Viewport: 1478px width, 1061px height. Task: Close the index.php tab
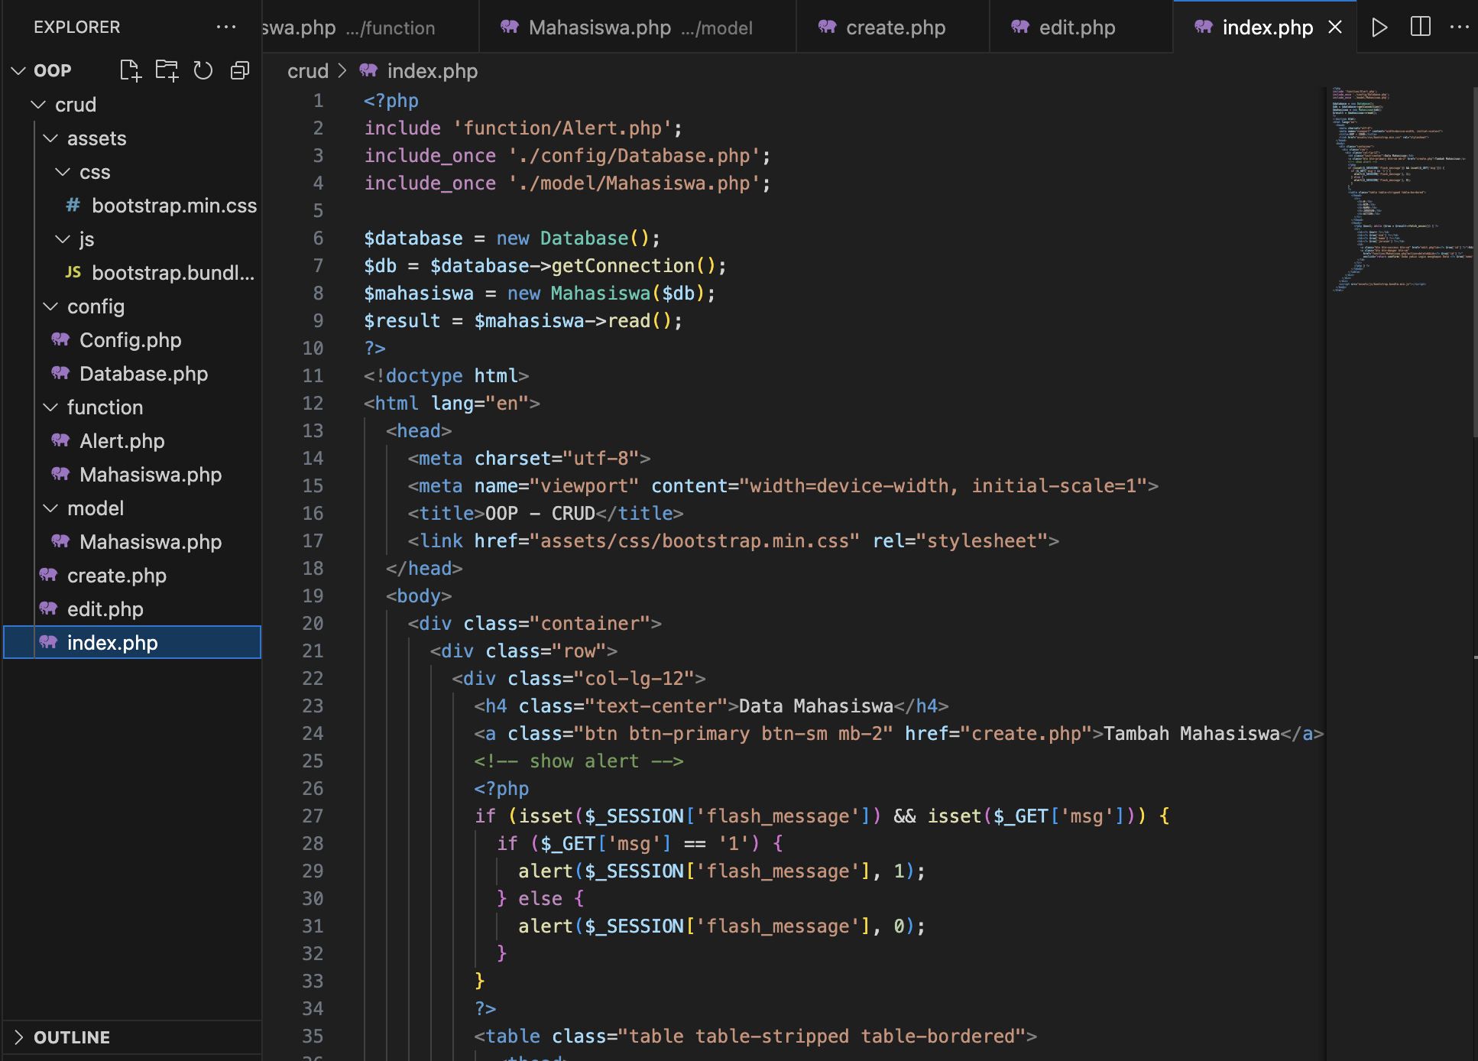pyautogui.click(x=1335, y=27)
